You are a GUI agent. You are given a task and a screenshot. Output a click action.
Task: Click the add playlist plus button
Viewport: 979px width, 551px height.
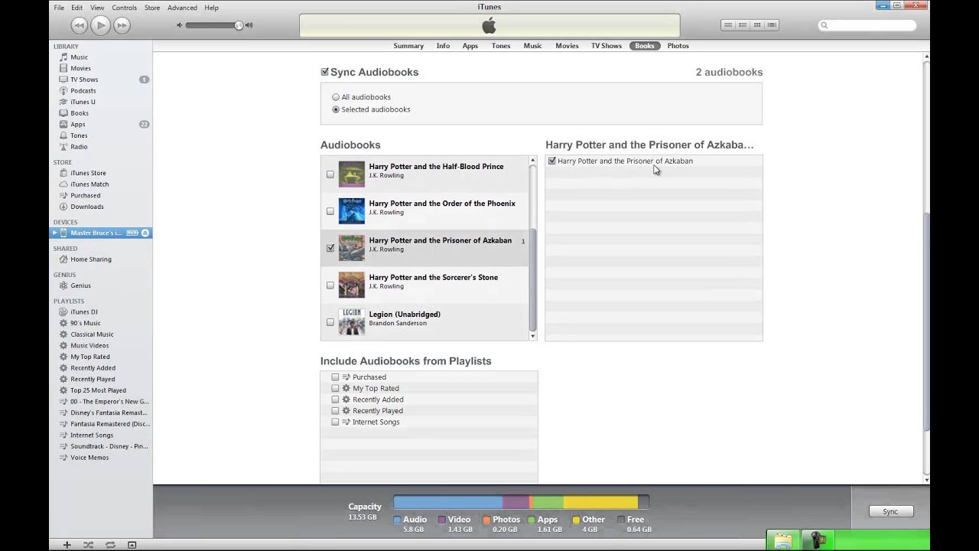click(67, 545)
